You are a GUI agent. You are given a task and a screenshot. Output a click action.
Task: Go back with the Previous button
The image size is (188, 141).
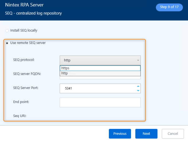120,134
